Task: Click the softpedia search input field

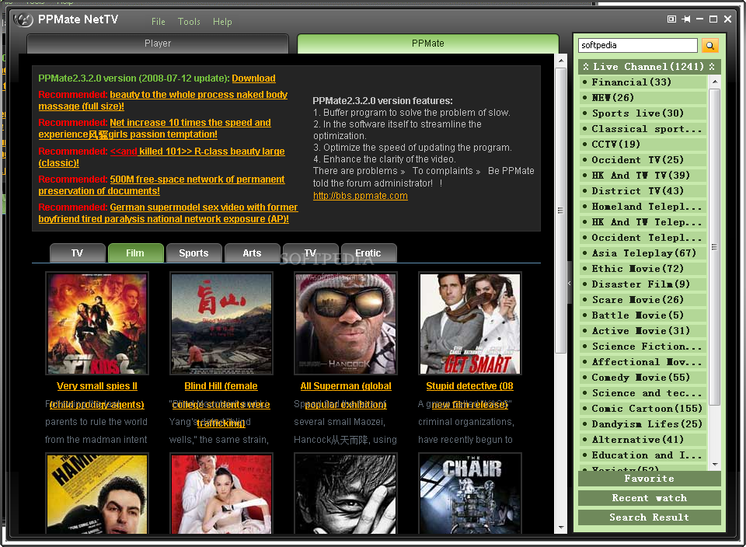Action: [x=637, y=46]
